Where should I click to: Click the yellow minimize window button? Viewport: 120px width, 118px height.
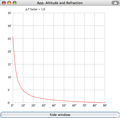pyautogui.click(x=9, y=3)
